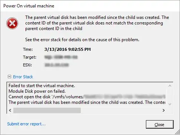Click the horizontal scrollbar thumb
This screenshot has height=135, width=180.
click(x=47, y=110)
